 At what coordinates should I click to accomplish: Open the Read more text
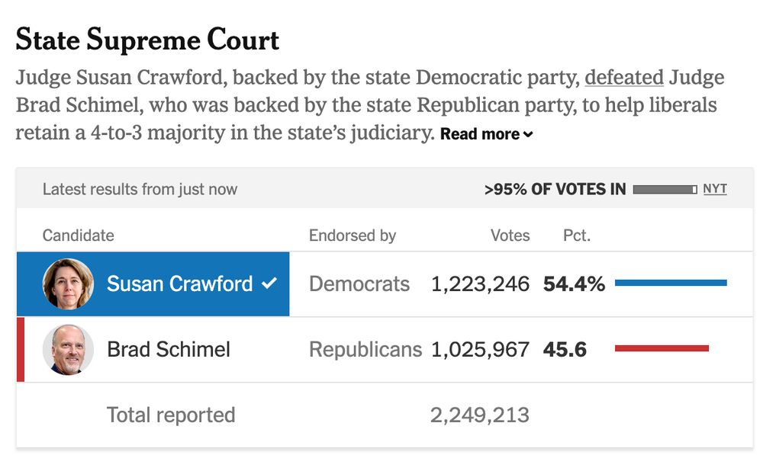480,133
